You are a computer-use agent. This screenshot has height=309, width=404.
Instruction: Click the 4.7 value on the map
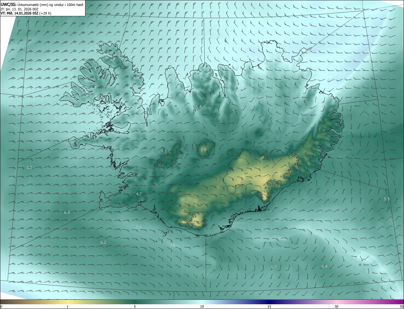[139, 194]
